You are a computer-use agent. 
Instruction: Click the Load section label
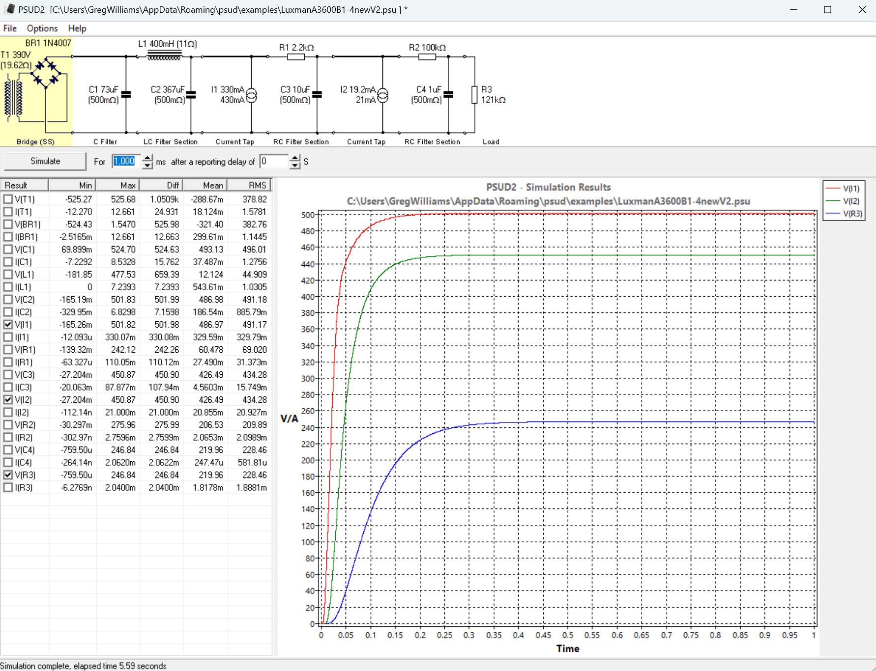pyautogui.click(x=491, y=142)
